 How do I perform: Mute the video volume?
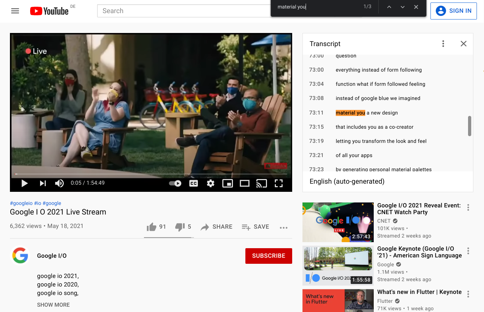59,183
